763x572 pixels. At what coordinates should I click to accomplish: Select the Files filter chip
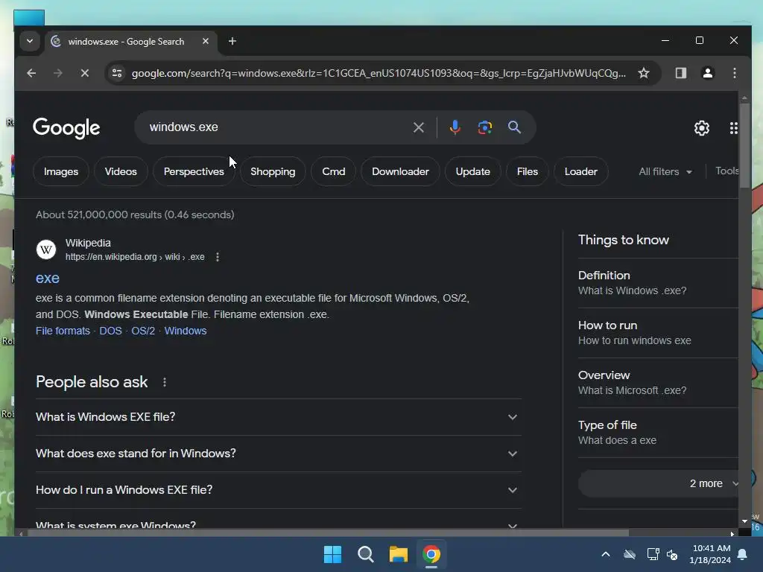pos(527,172)
